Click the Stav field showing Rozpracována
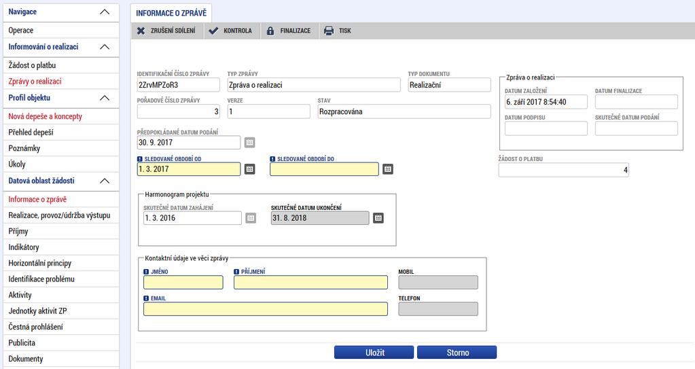The height and width of the screenshot is (369, 695). [404, 111]
